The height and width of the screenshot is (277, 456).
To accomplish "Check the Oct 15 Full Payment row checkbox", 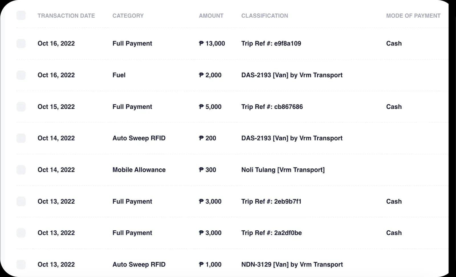I will 21,107.
